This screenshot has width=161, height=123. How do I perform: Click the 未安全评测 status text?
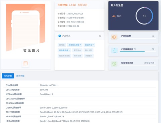tap(149, 63)
